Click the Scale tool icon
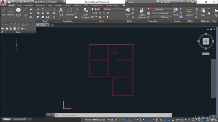 (x=43, y=17)
